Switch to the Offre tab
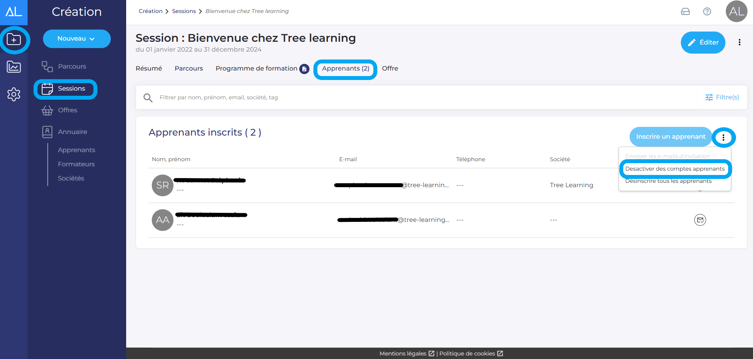753x359 pixels. tap(390, 69)
